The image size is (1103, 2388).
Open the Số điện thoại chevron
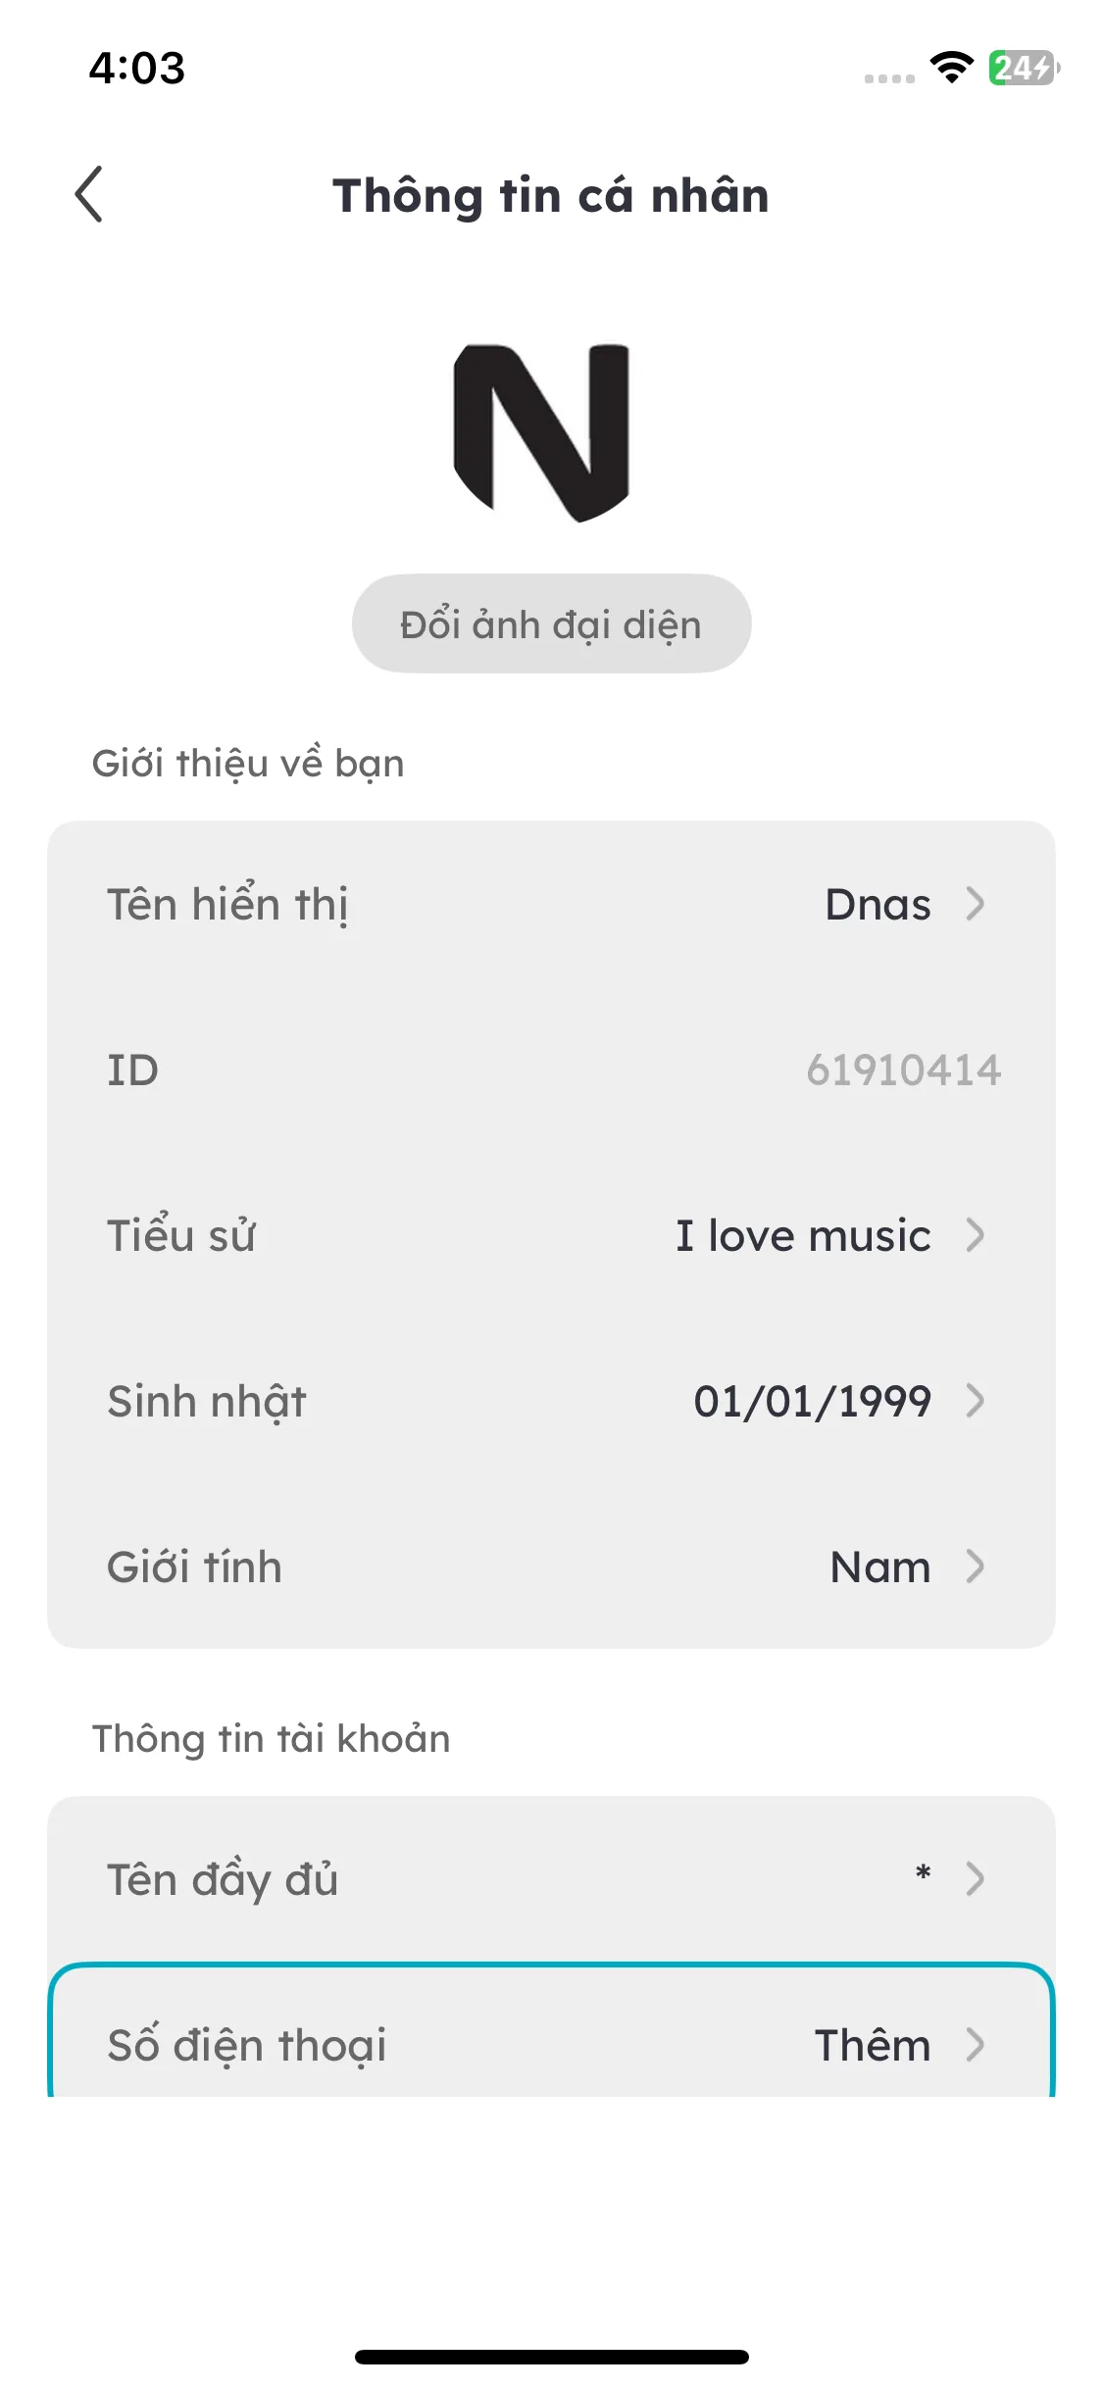point(975,2045)
